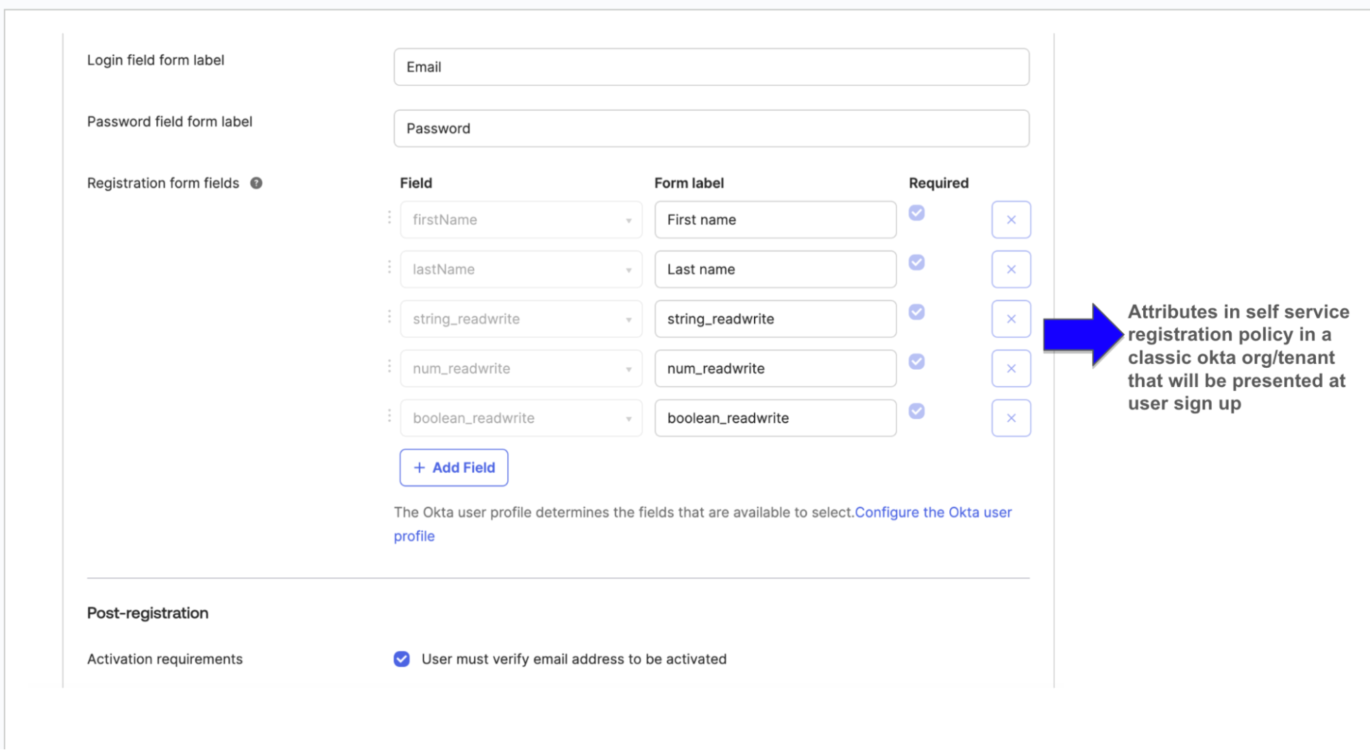The image size is (1370, 750).
Task: Remove the firstName field row
Action: [1011, 220]
